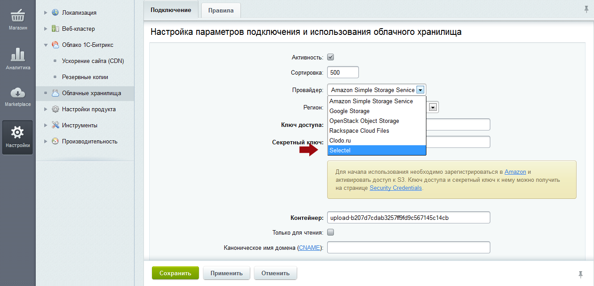The width and height of the screenshot is (594, 286).
Task: Toggle the Только для чтения checkbox
Action: coord(331,232)
